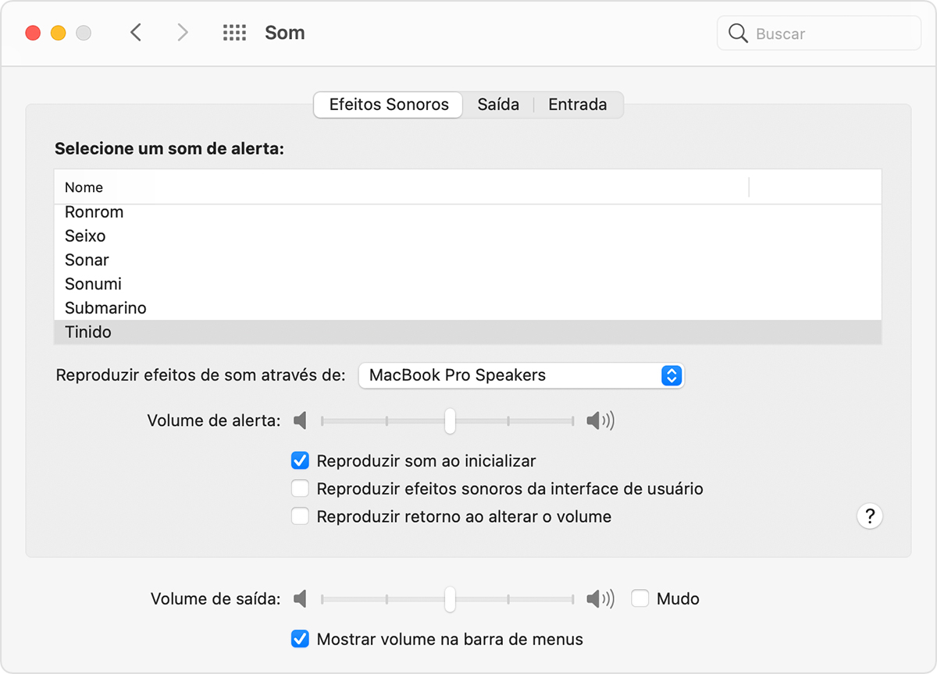Switch to the Saída tab
This screenshot has width=937, height=674.
[498, 105]
